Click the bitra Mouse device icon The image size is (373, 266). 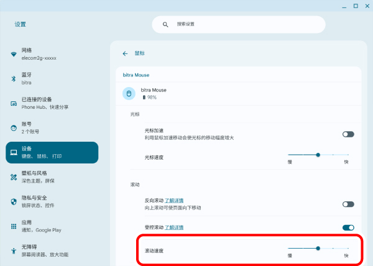tap(129, 94)
